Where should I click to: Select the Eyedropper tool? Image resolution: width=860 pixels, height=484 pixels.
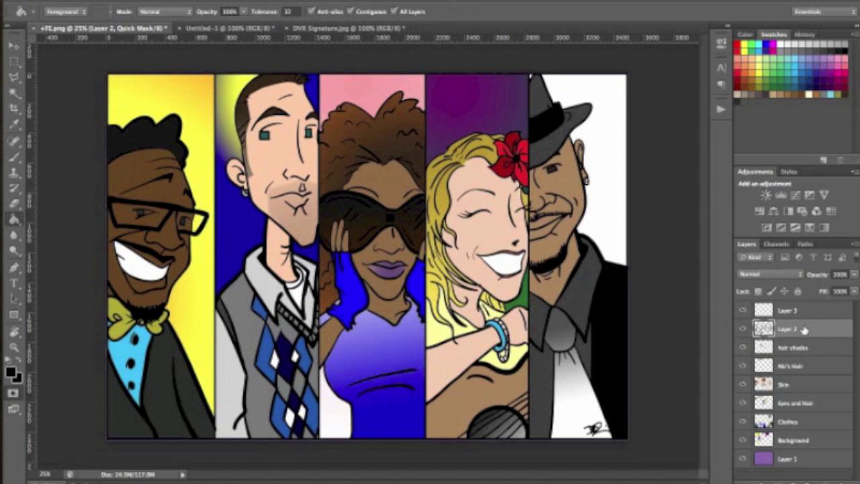pos(14,124)
